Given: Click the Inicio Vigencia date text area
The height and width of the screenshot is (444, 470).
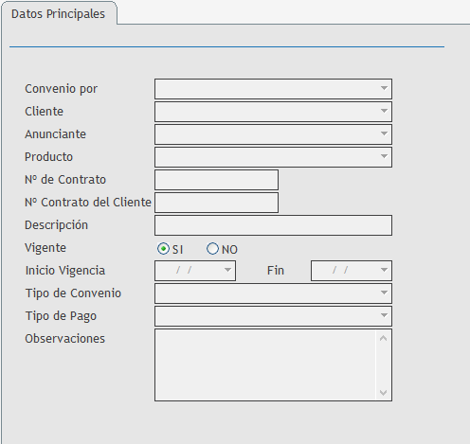Looking at the screenshot, I should pyautogui.click(x=189, y=271).
